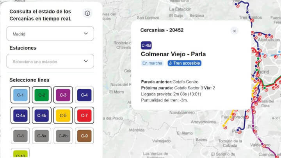The image size is (281, 158).
Task: Click the Puntualidad del tren -3m text
Action: point(164,100)
